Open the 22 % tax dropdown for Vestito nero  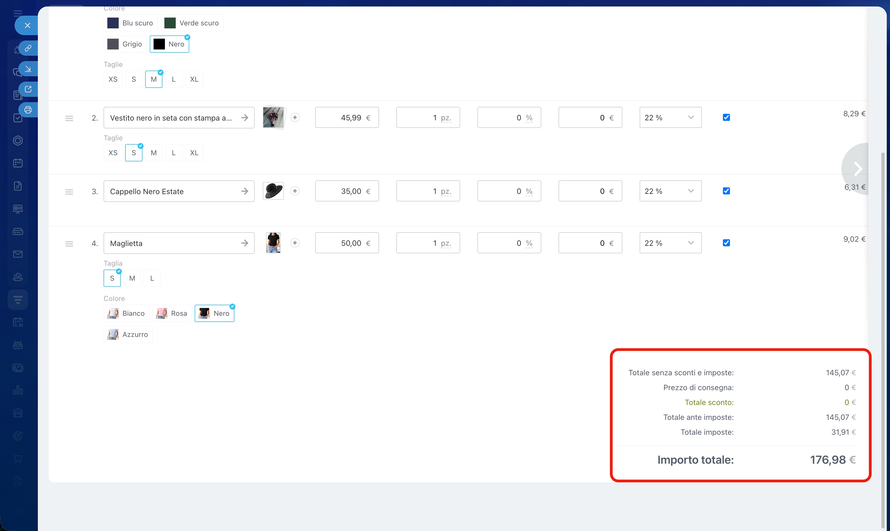coord(670,117)
